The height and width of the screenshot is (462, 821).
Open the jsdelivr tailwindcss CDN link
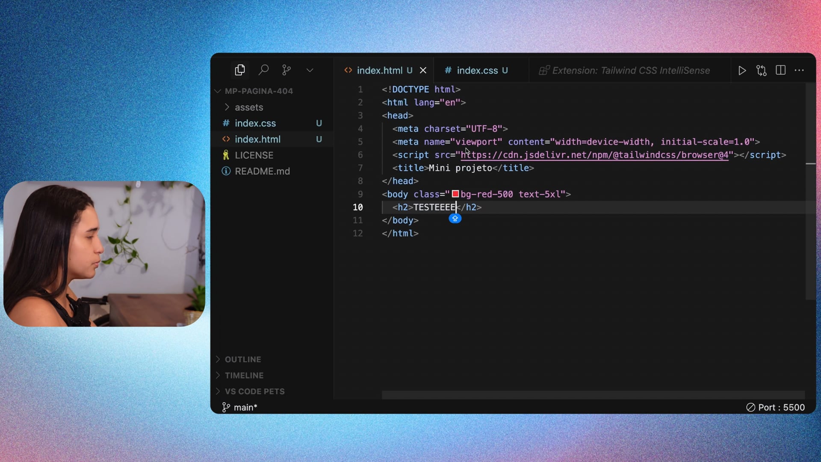(x=594, y=155)
